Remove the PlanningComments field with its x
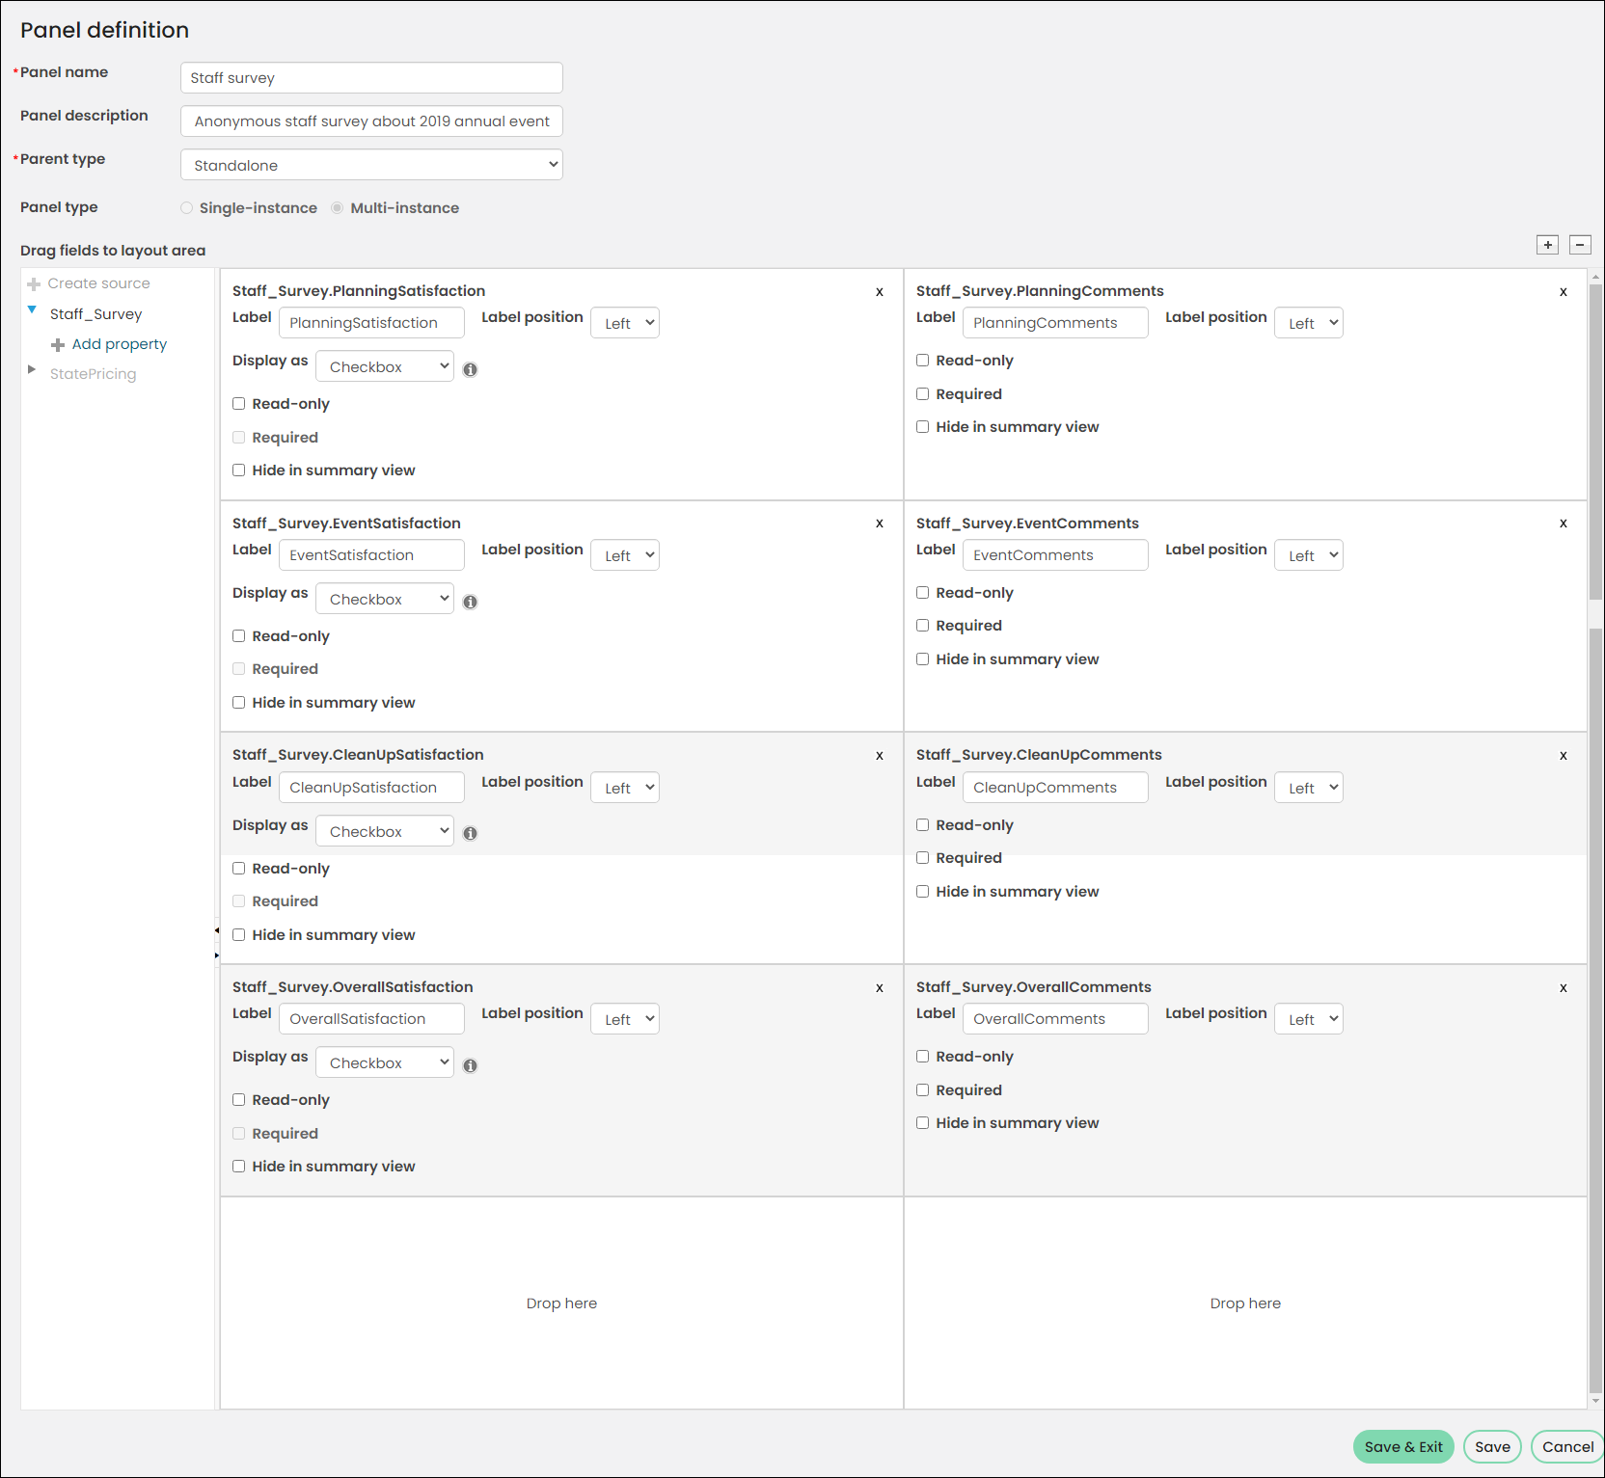This screenshot has width=1605, height=1478. point(1564,291)
